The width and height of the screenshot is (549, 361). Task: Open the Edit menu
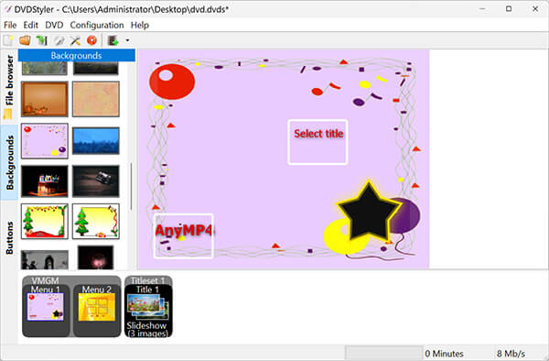point(30,26)
